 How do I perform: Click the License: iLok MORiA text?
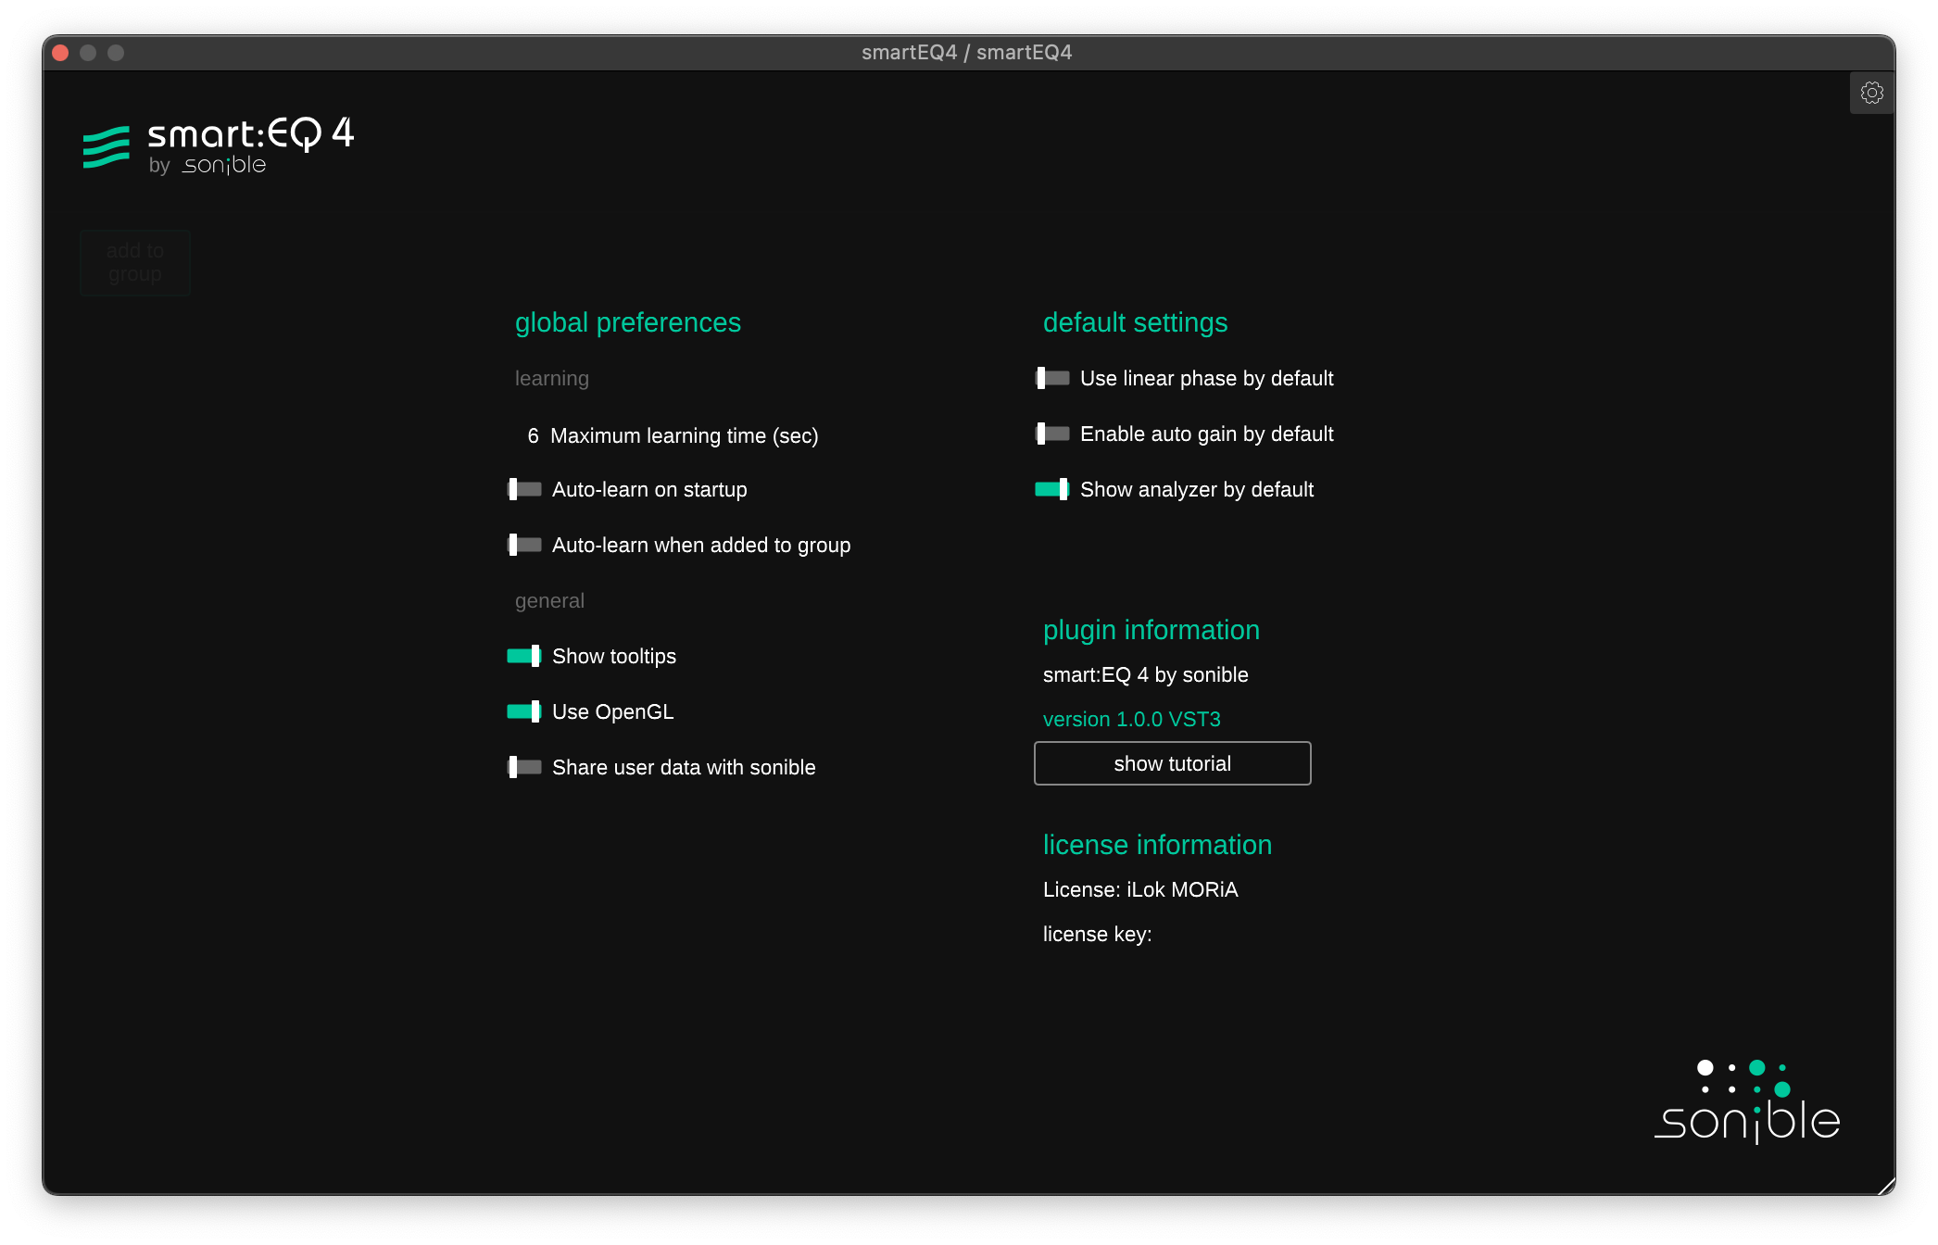pos(1139,889)
